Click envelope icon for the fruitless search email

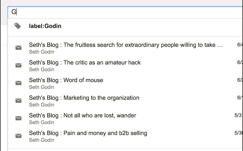click(x=18, y=48)
